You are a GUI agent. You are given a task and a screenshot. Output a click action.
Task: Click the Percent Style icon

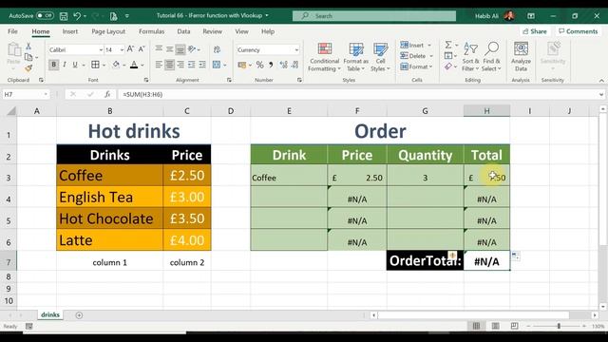click(259, 65)
